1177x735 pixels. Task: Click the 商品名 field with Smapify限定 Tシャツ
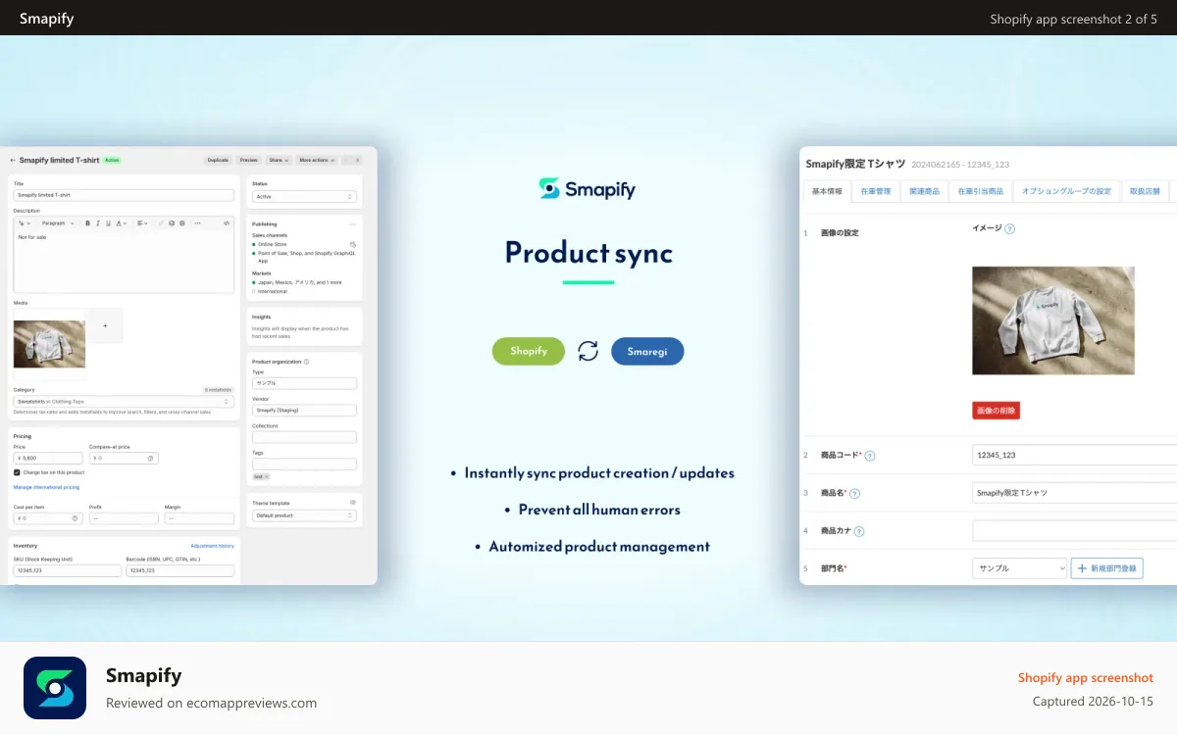(x=1075, y=493)
